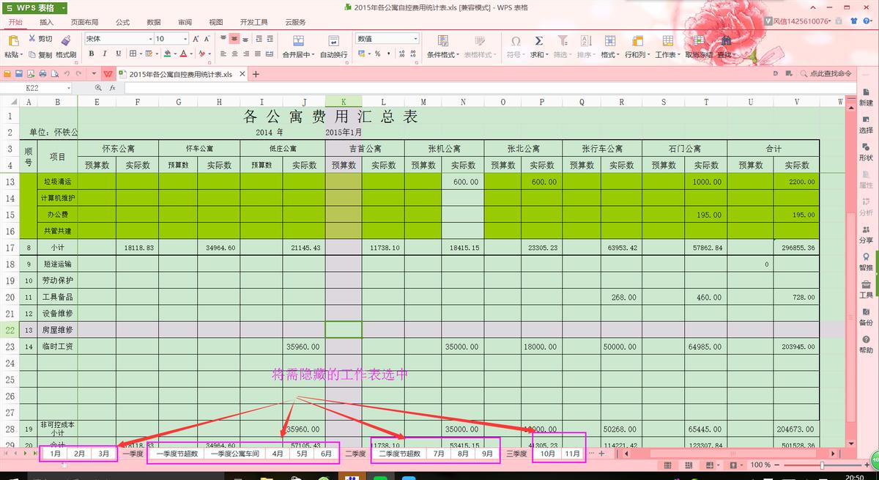The height and width of the screenshot is (480, 879).
Task: Select the Format Painter (格式刷) tool
Action: point(66,41)
